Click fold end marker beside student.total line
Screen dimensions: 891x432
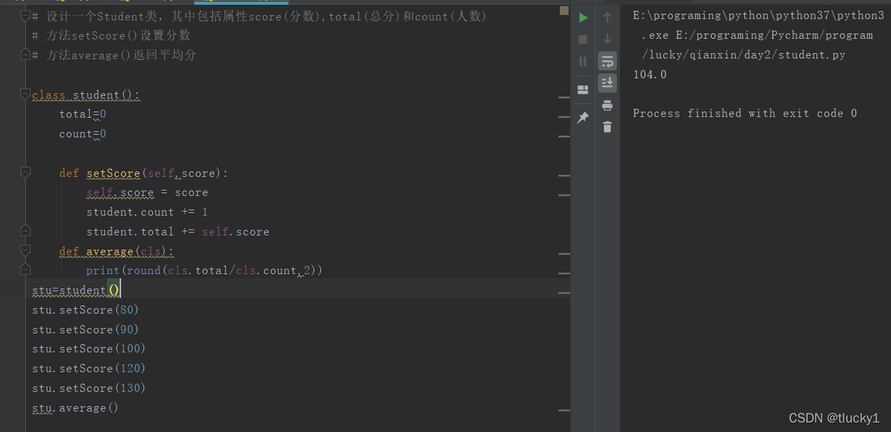coord(25,231)
